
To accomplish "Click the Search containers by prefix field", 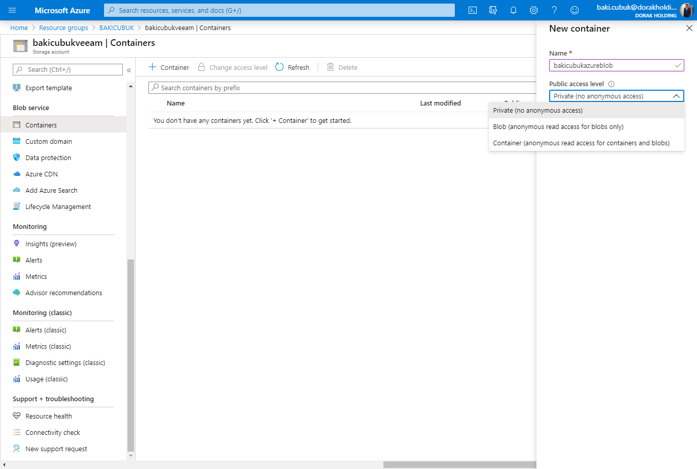I will point(342,88).
